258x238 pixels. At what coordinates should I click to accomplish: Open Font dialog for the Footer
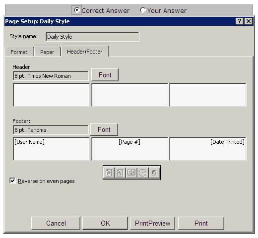(104, 129)
